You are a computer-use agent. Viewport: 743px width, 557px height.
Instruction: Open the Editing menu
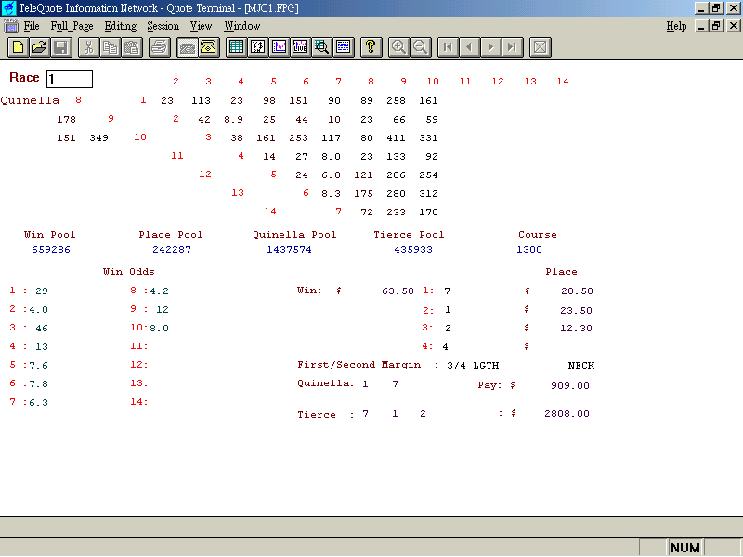pyautogui.click(x=121, y=26)
